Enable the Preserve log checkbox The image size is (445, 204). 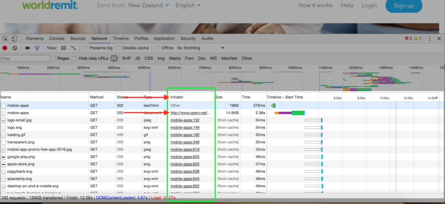click(x=85, y=48)
